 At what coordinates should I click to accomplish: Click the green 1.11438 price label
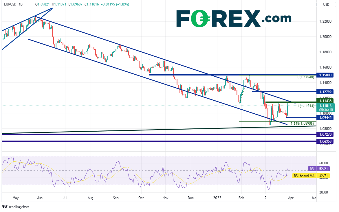click(x=326, y=101)
